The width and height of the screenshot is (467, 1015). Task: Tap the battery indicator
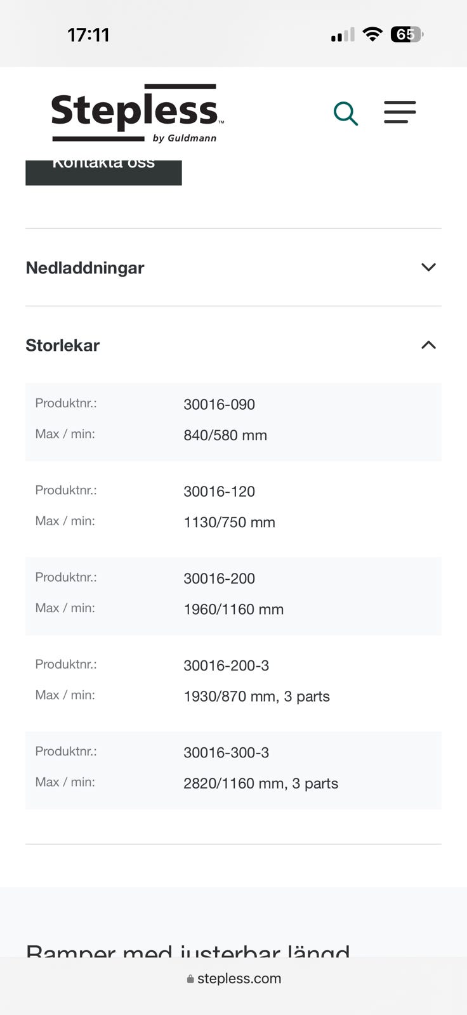(407, 34)
